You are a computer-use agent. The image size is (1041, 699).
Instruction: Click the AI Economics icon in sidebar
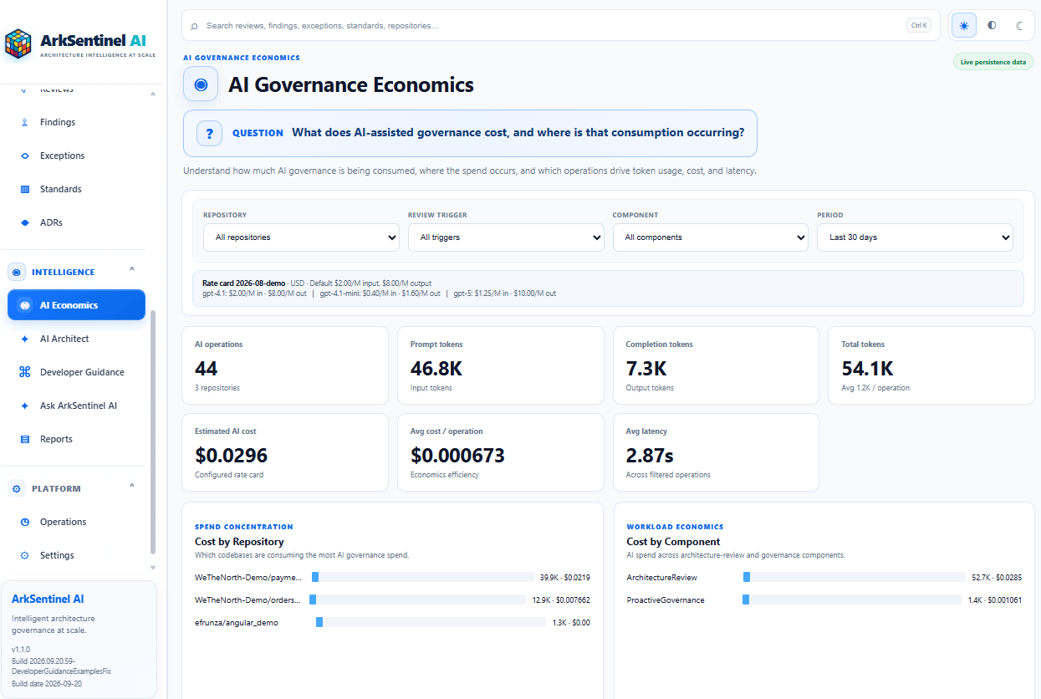[24, 305]
